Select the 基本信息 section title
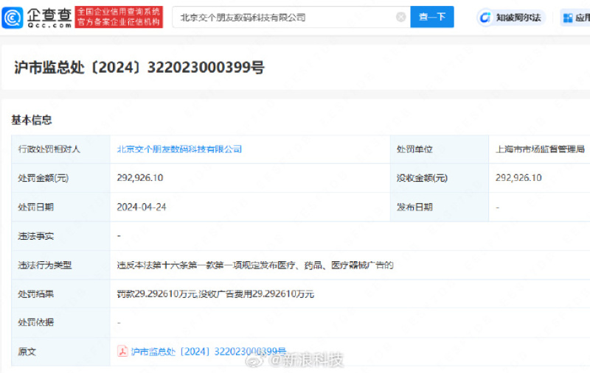The height and width of the screenshot is (373, 590). click(32, 120)
